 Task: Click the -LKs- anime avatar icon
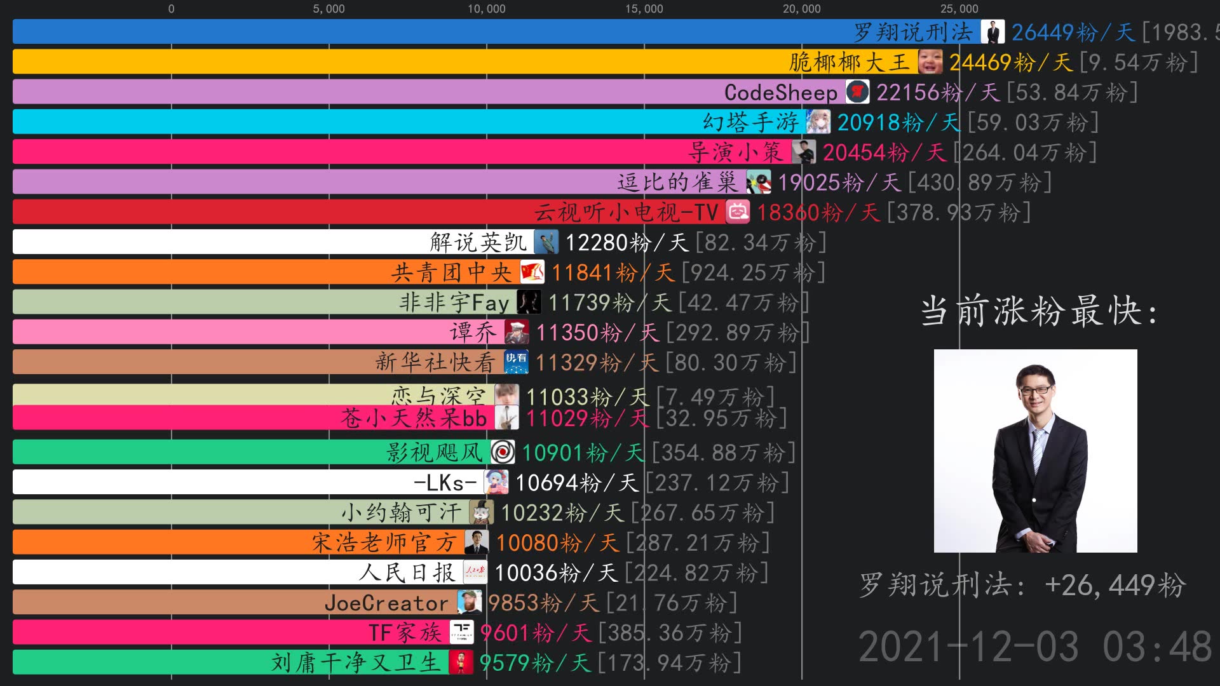(x=496, y=483)
